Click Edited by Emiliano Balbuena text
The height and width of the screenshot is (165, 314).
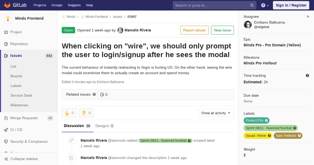pyautogui.click(x=93, y=82)
